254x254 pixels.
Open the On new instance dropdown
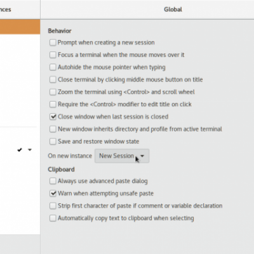[122, 156]
